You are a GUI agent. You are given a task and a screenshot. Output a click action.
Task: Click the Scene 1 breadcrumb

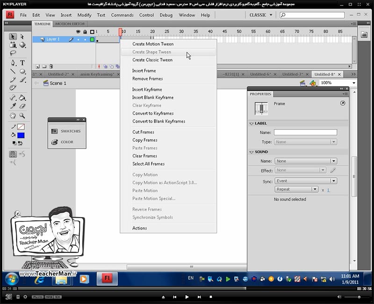[x=58, y=83]
